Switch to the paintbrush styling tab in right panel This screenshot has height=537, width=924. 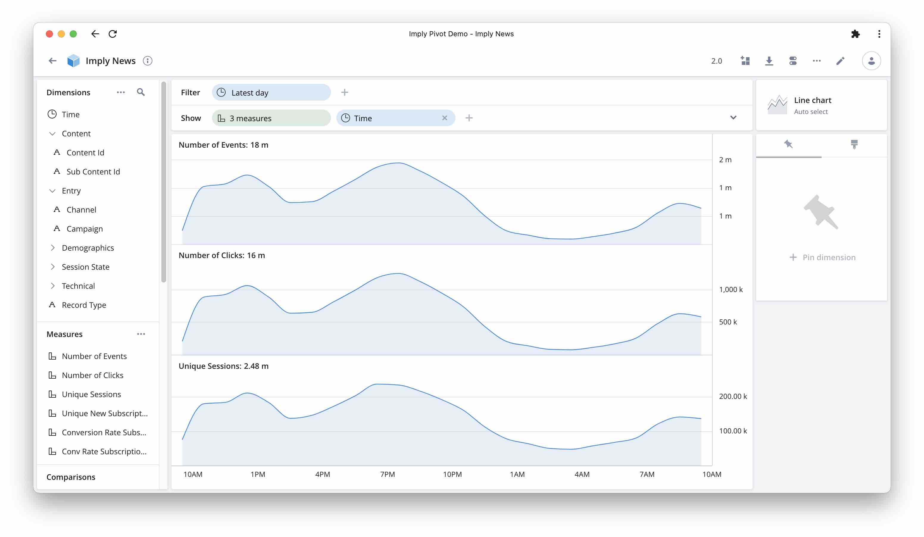pos(854,144)
